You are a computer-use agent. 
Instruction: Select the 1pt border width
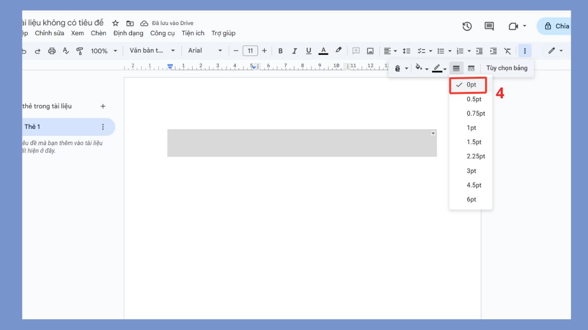(470, 128)
